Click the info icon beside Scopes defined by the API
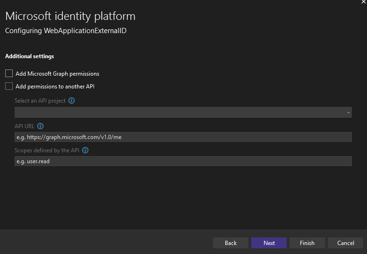Viewport: 367px width, 254px height. pyautogui.click(x=85, y=150)
